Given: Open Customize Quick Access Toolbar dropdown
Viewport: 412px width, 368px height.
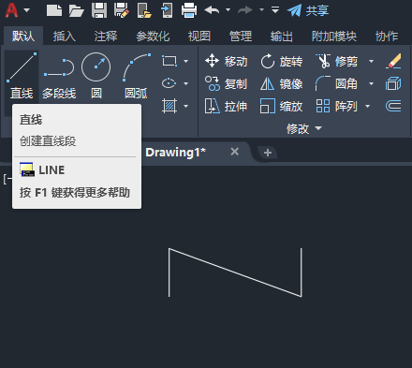Looking at the screenshot, I should coord(275,10).
